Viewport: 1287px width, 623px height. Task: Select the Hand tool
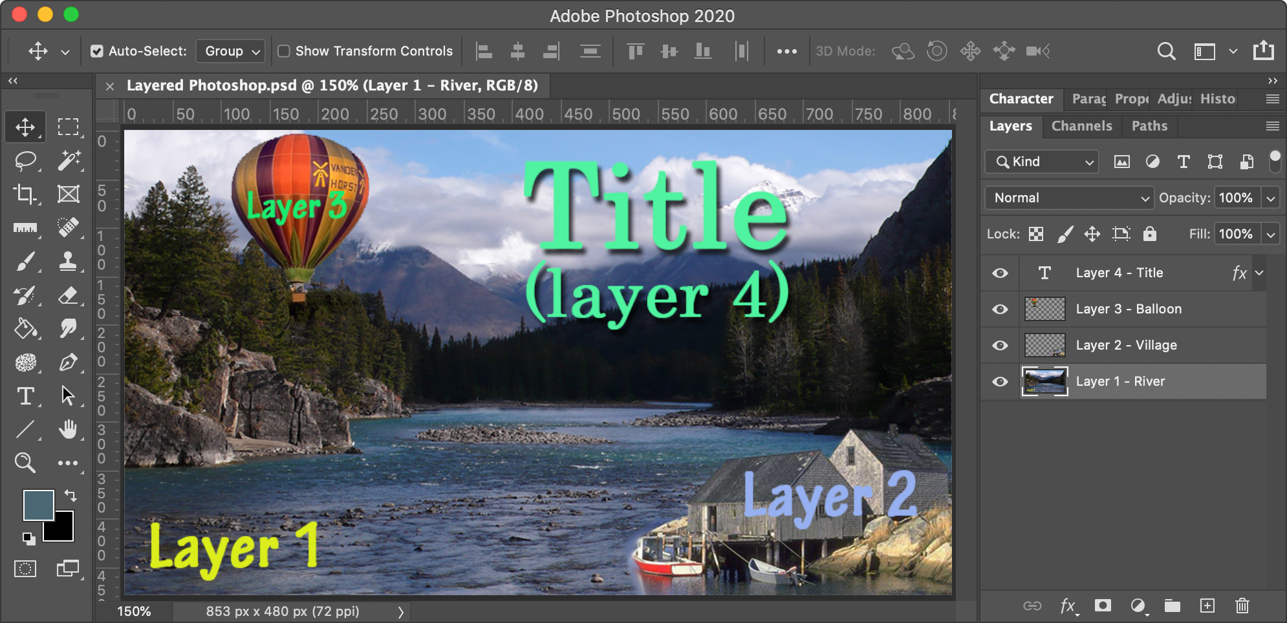coord(68,429)
